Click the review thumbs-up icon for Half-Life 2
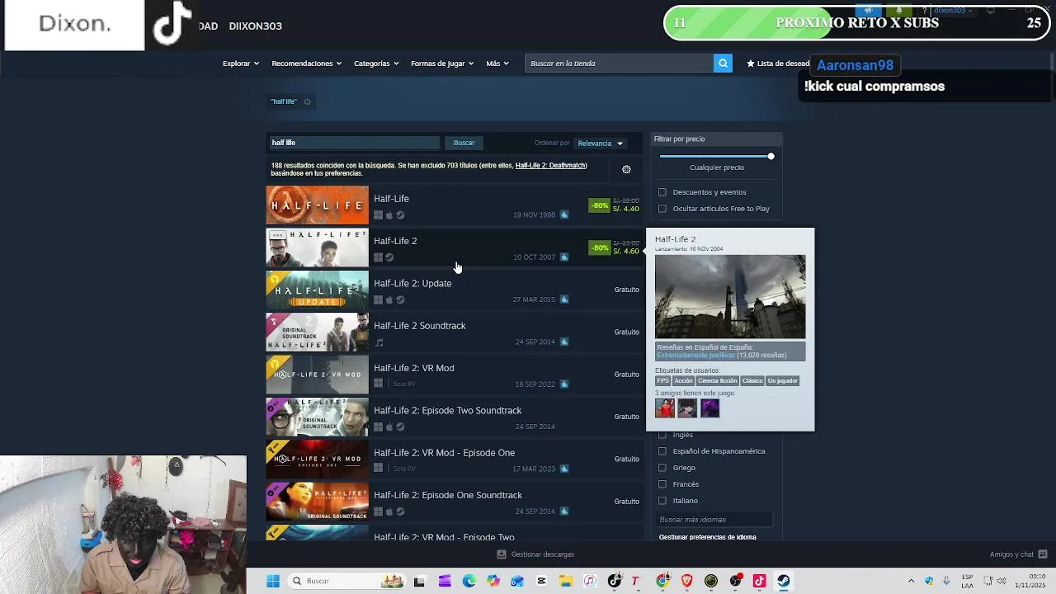Screen dimensions: 1056x594 tap(564, 257)
